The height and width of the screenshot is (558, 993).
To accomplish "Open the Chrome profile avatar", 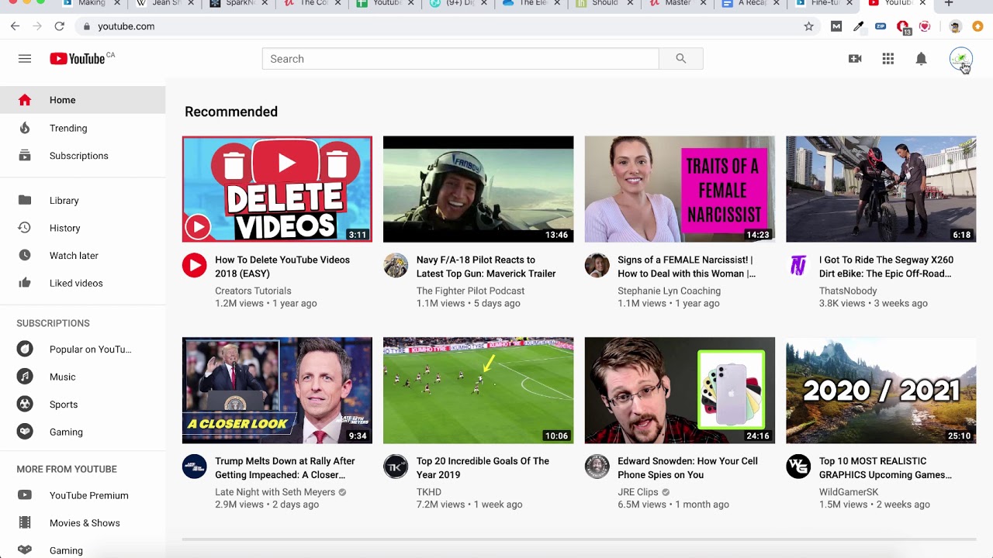I will 955,26.
